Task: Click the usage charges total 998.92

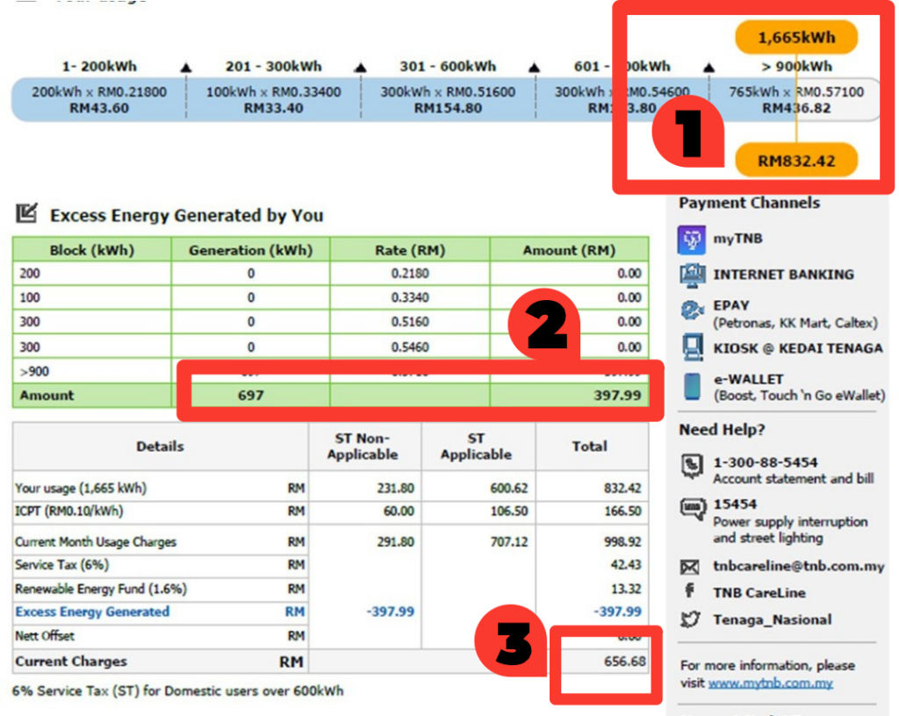Action: pos(622,542)
